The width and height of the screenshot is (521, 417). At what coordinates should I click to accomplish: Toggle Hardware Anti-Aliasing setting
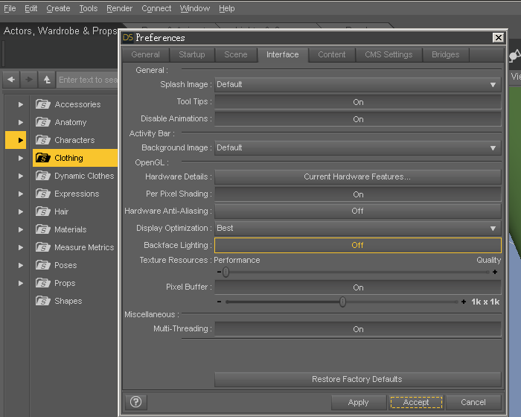[358, 211]
